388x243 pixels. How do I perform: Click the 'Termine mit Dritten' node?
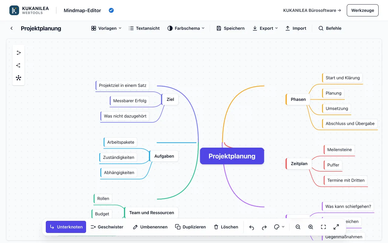tap(346, 180)
